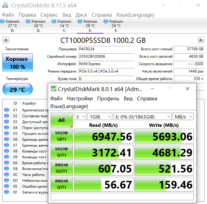Click the serial number field 20502BF209D6
The height and width of the screenshot is (204, 207).
tap(106, 56)
